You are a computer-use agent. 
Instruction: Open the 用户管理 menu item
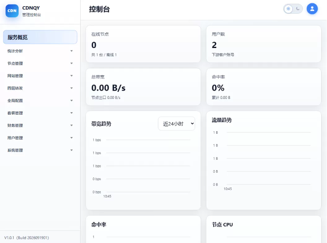tap(40, 138)
